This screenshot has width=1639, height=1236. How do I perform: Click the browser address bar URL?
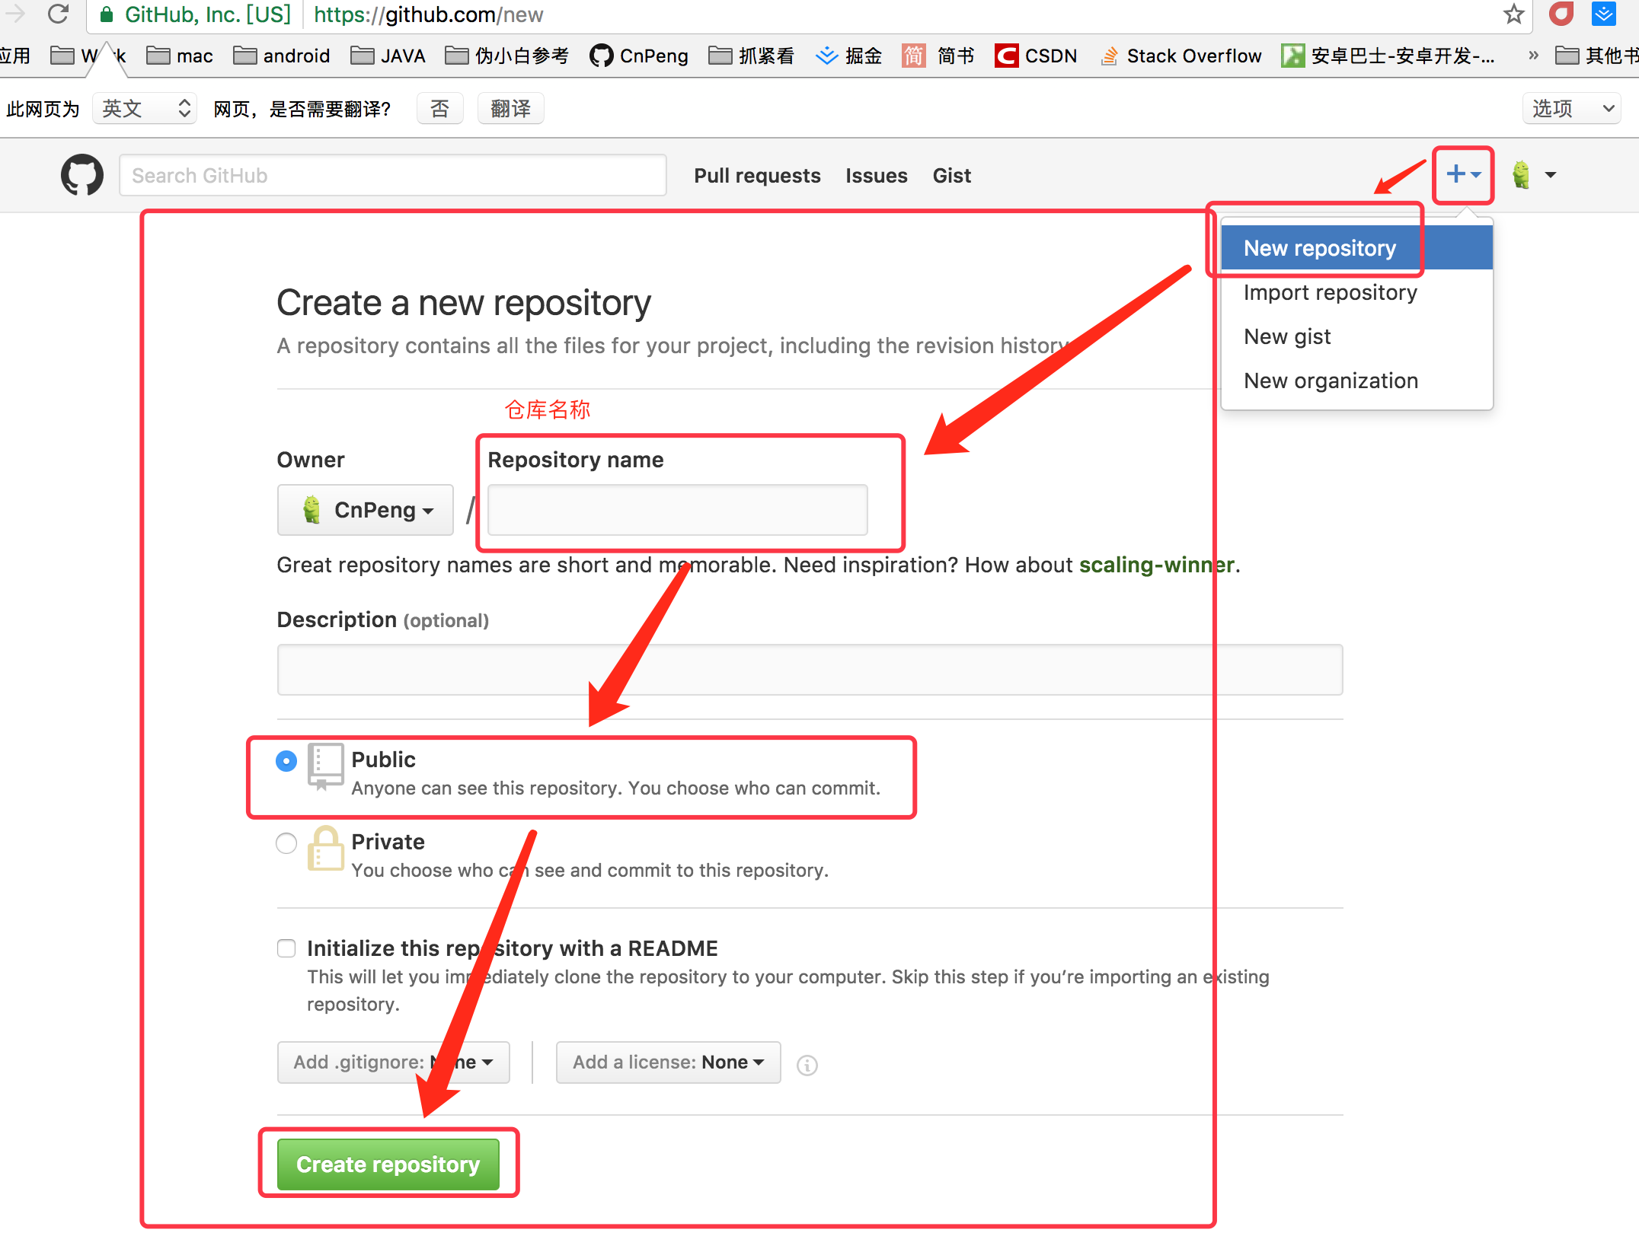pos(429,14)
